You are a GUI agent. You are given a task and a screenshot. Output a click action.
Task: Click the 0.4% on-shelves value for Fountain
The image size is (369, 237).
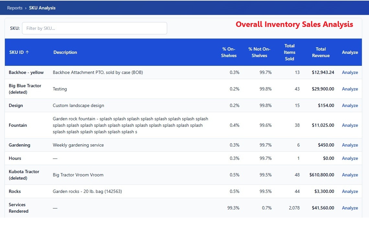pos(234,125)
